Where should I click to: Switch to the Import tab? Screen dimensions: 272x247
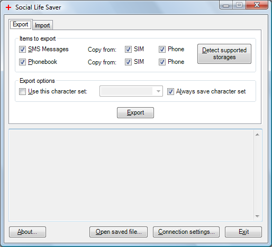click(x=42, y=25)
